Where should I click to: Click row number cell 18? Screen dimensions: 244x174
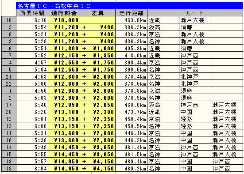(9, 168)
